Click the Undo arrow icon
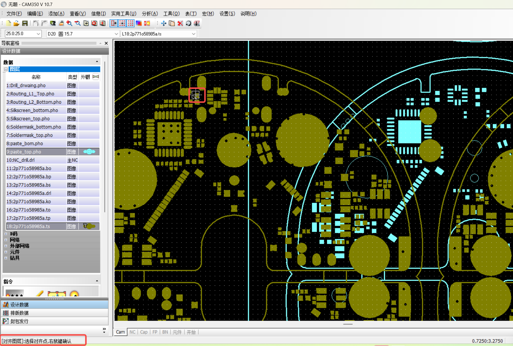 36,23
